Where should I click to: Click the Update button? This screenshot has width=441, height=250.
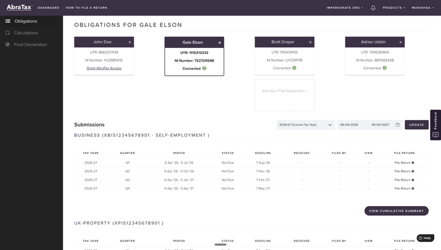coord(417,124)
